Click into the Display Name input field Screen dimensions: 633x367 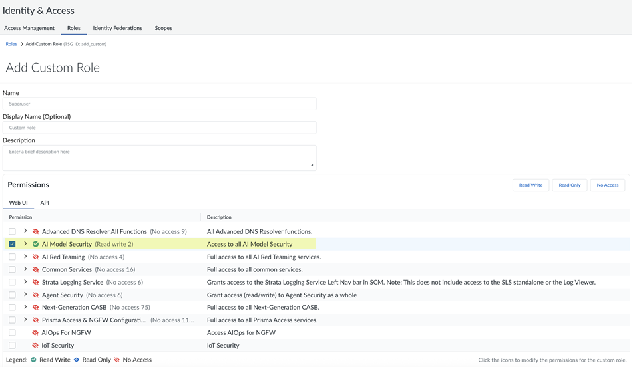pyautogui.click(x=159, y=128)
